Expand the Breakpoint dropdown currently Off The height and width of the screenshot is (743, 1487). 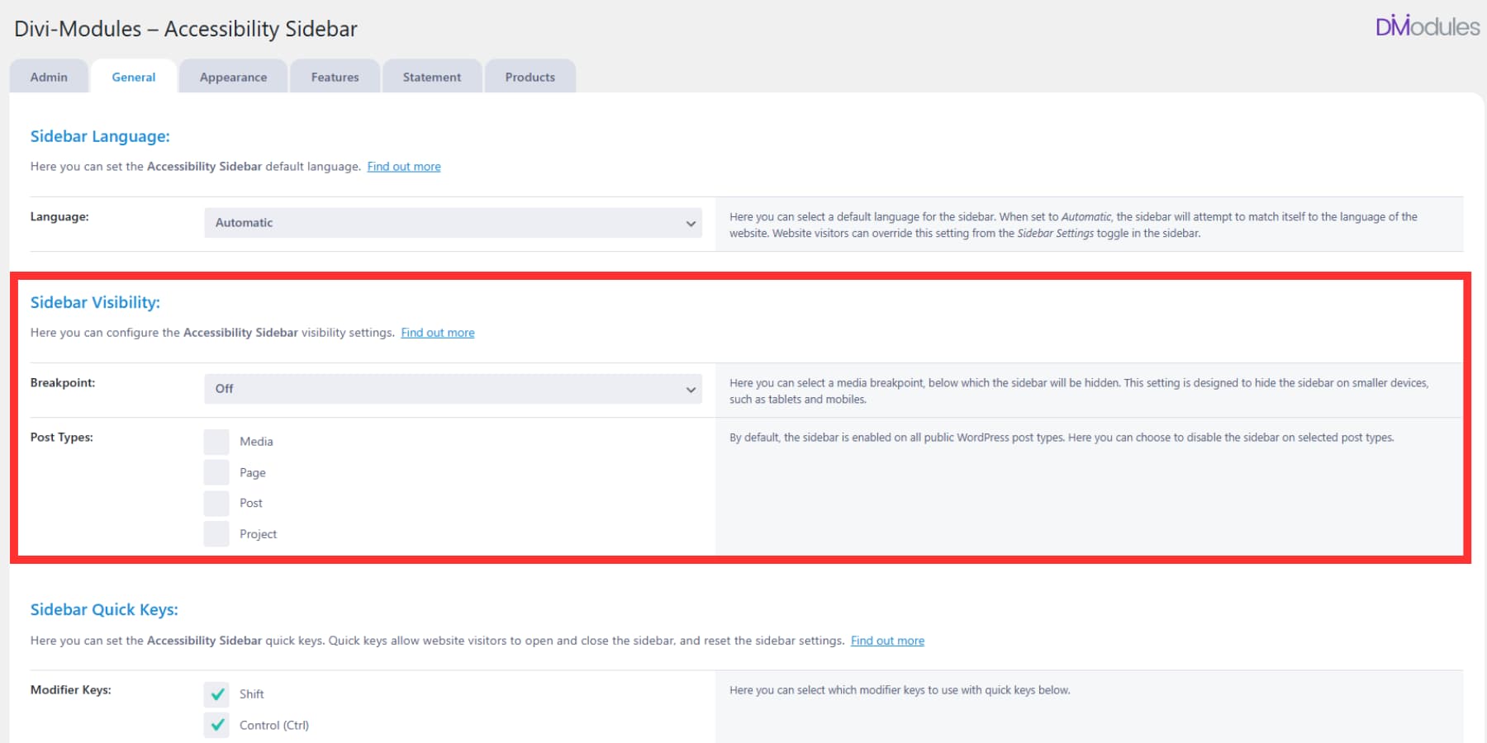[453, 388]
